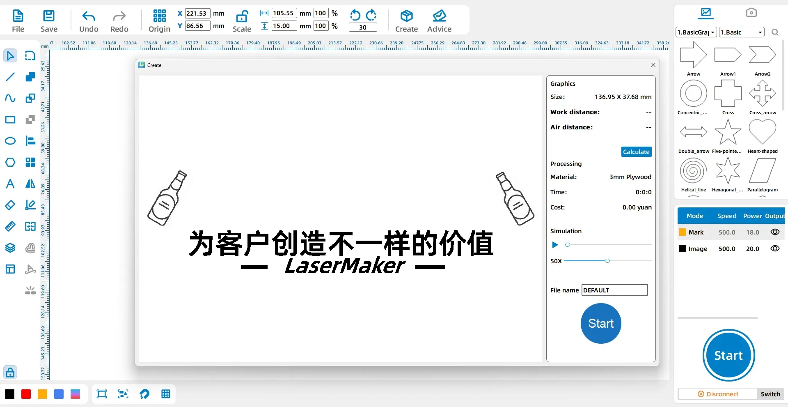Click the 3mm Plywood material value
Screen dimensions: 788x407
(630, 177)
